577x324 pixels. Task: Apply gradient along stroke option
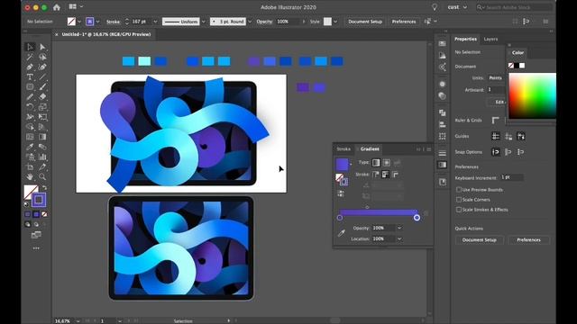pos(385,175)
